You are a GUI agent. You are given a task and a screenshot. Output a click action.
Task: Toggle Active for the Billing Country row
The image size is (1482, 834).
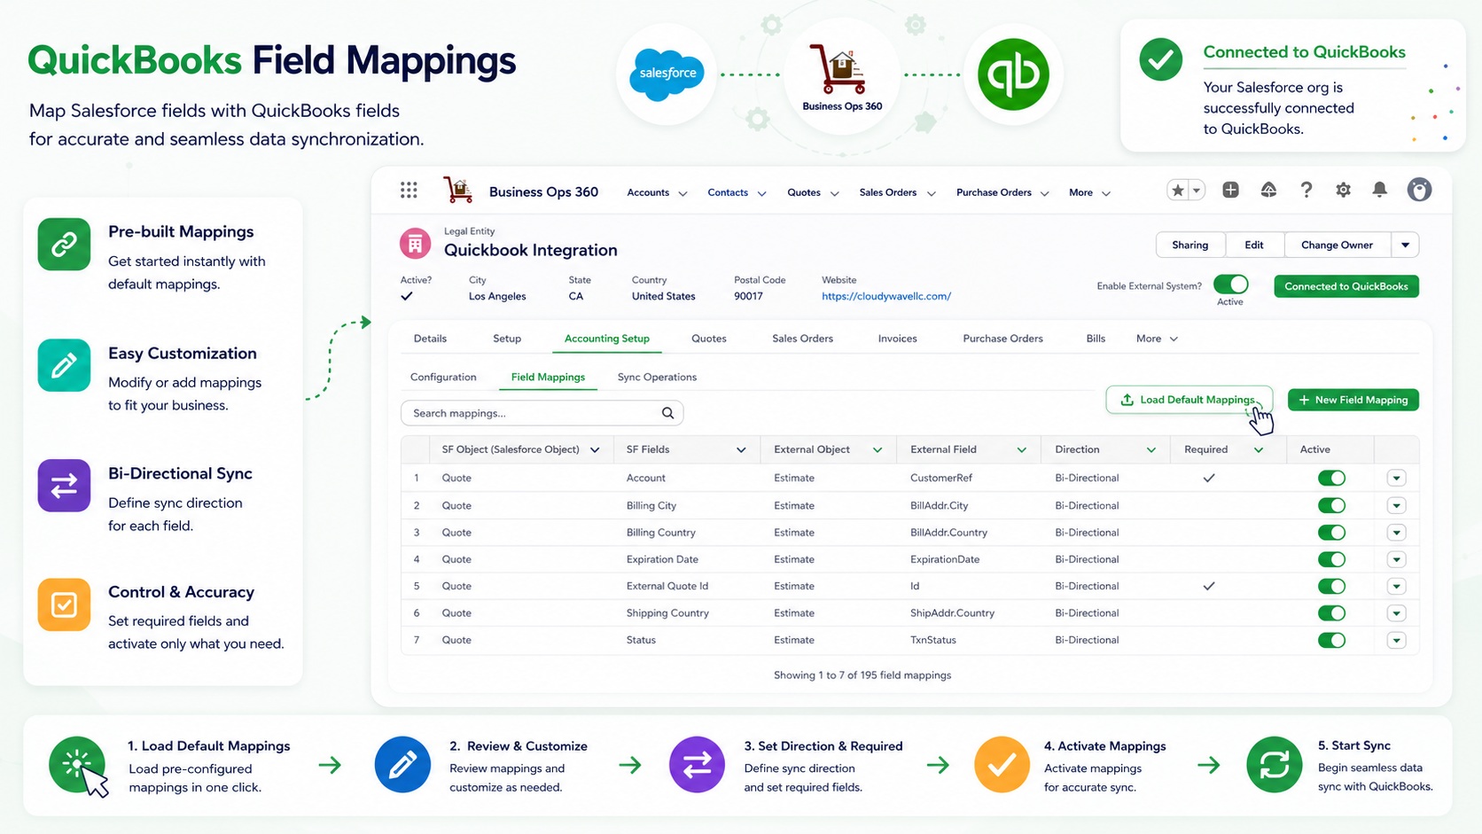coord(1331,533)
